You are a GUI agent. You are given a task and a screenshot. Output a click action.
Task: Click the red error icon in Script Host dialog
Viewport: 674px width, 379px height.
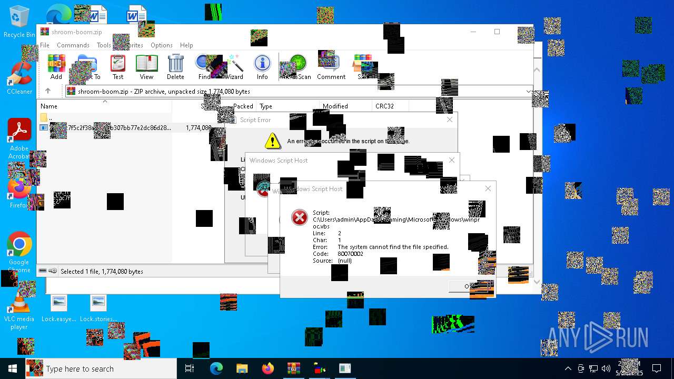(x=299, y=217)
